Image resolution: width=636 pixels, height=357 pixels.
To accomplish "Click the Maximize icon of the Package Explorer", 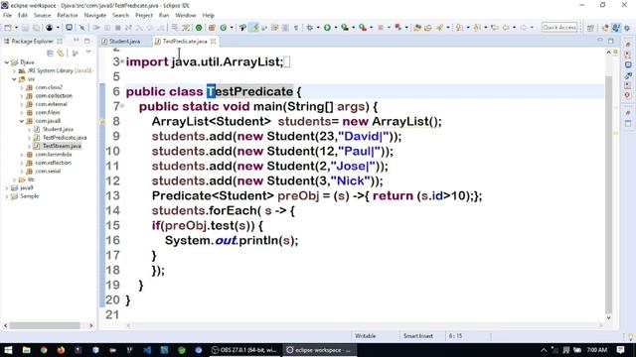I will click(x=87, y=41).
